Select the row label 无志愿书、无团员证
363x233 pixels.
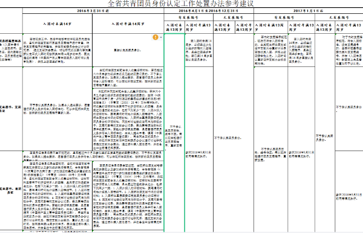click(11, 109)
